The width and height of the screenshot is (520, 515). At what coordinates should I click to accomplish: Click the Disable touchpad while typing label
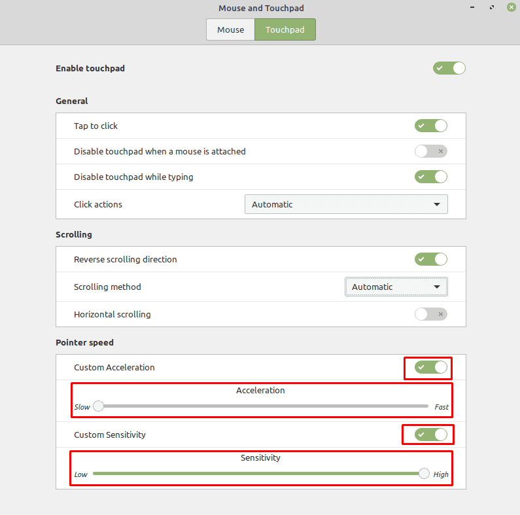point(133,177)
